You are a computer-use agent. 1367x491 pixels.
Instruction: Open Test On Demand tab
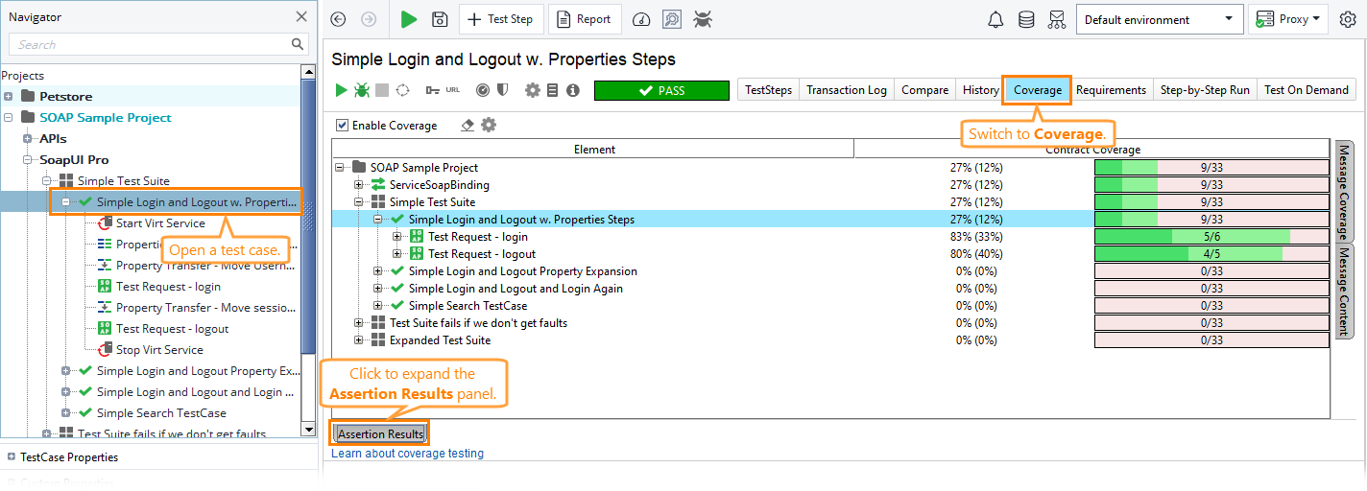pos(1306,90)
